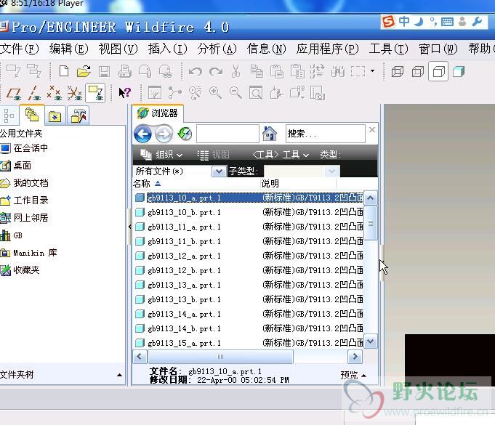
Task: Click the Save diskette icon
Action: 104,72
